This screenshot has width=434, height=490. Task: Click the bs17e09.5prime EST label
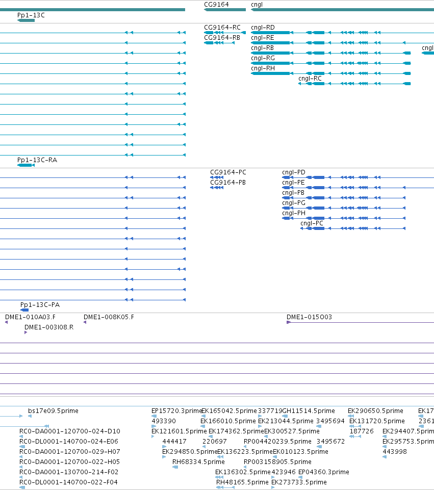53,410
